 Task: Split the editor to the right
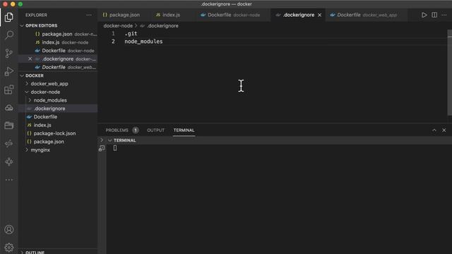434,15
